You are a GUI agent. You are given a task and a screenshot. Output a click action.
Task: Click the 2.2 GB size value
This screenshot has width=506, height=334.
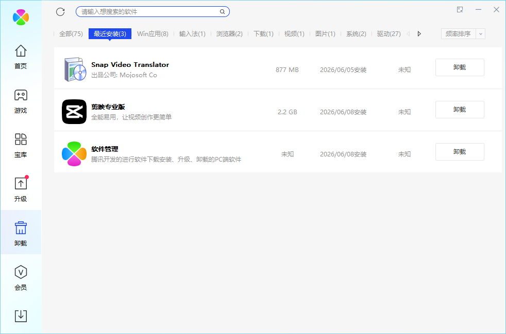[287, 112]
